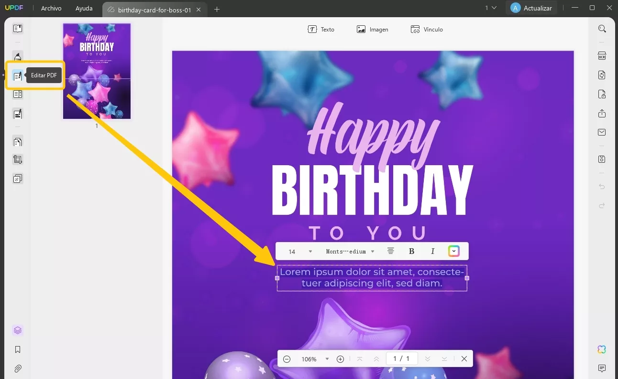Expand the zoom level dropdown

pyautogui.click(x=327, y=359)
